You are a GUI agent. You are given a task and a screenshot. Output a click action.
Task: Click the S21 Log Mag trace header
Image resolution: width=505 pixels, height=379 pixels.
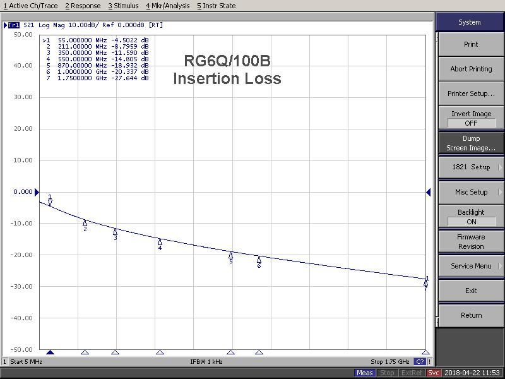(x=93, y=25)
